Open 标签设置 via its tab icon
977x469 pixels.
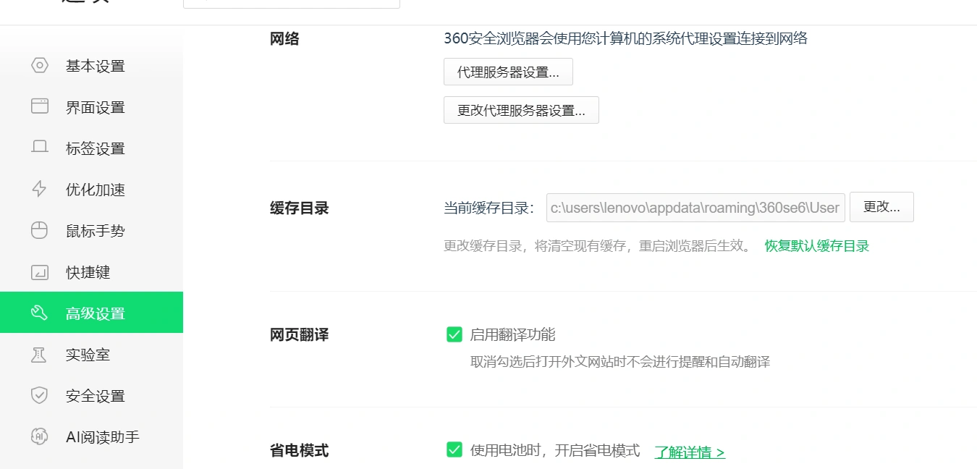(x=40, y=148)
